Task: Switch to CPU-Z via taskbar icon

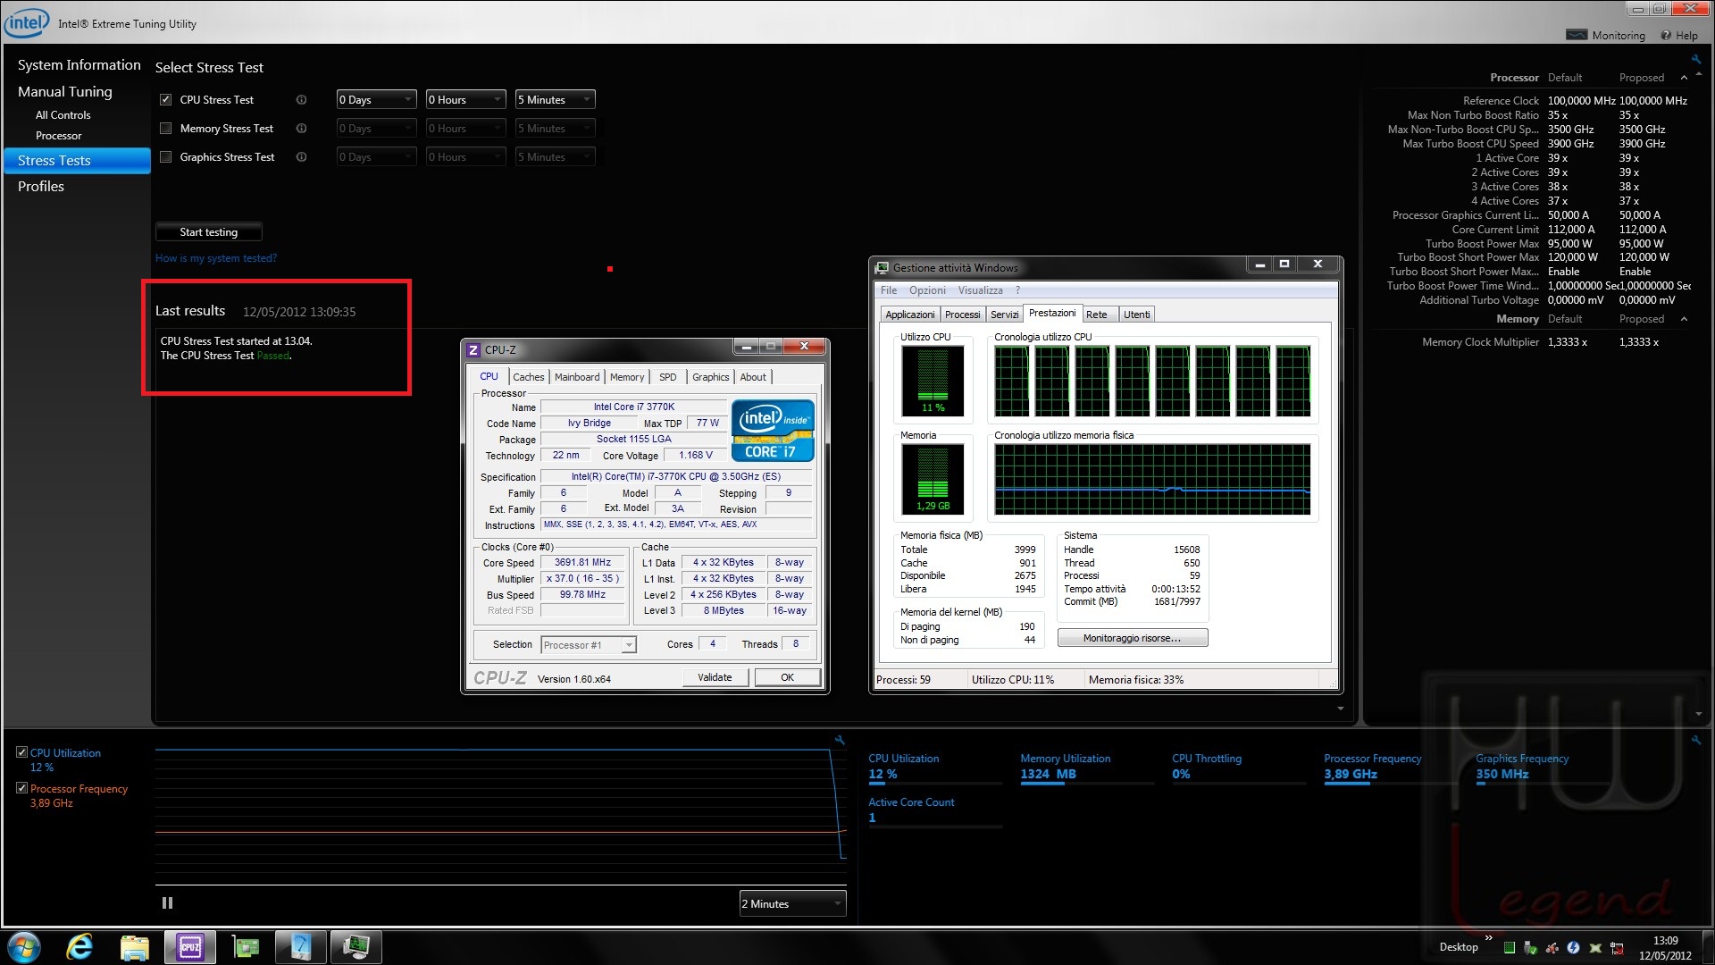Action: 190,947
